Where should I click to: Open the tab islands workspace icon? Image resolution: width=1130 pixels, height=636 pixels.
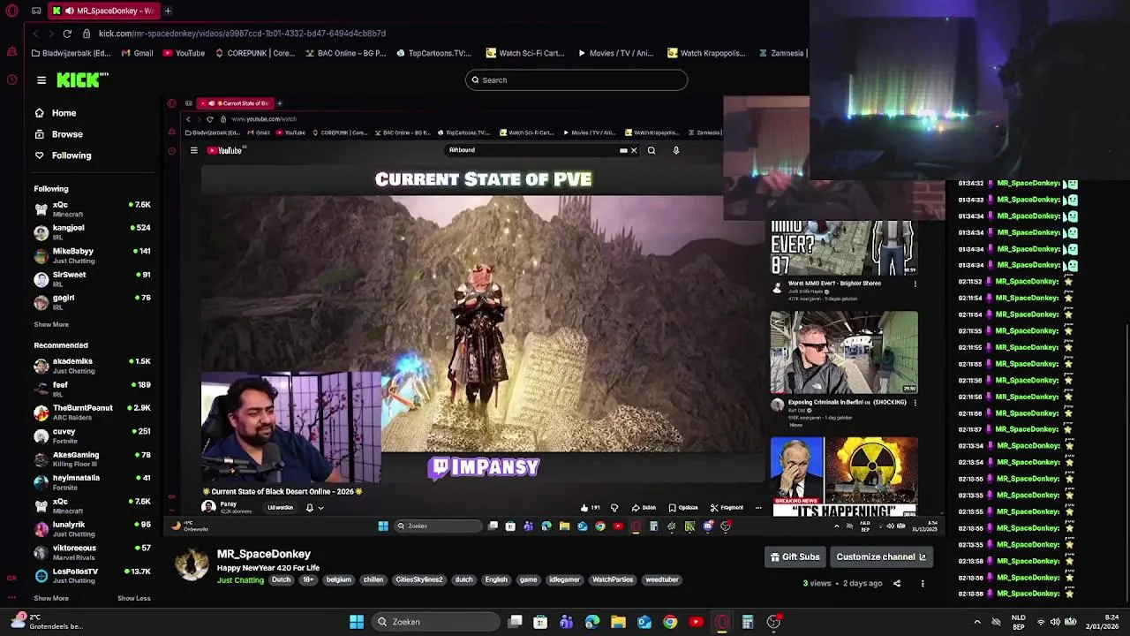coord(36,11)
